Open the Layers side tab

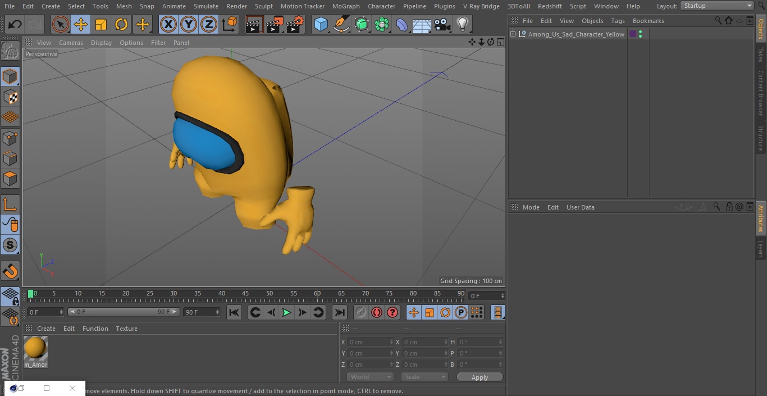coord(761,248)
